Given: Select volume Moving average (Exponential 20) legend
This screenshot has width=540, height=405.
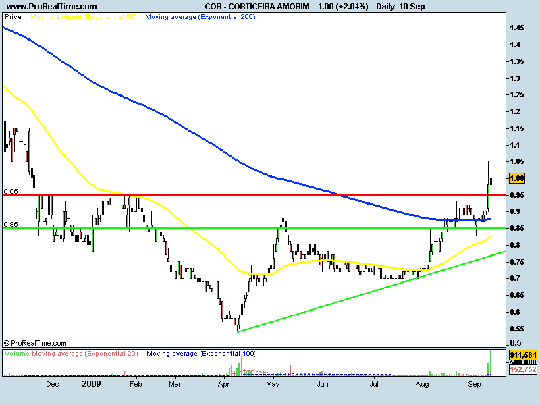Looking at the screenshot, I should pyautogui.click(x=85, y=354).
